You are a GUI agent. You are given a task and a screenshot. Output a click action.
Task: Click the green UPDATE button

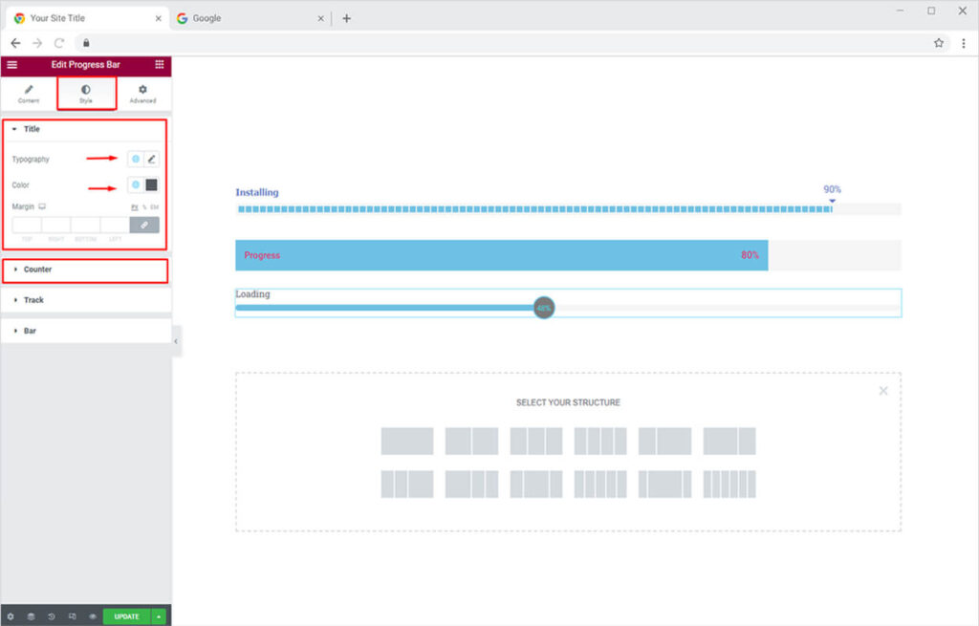(126, 616)
